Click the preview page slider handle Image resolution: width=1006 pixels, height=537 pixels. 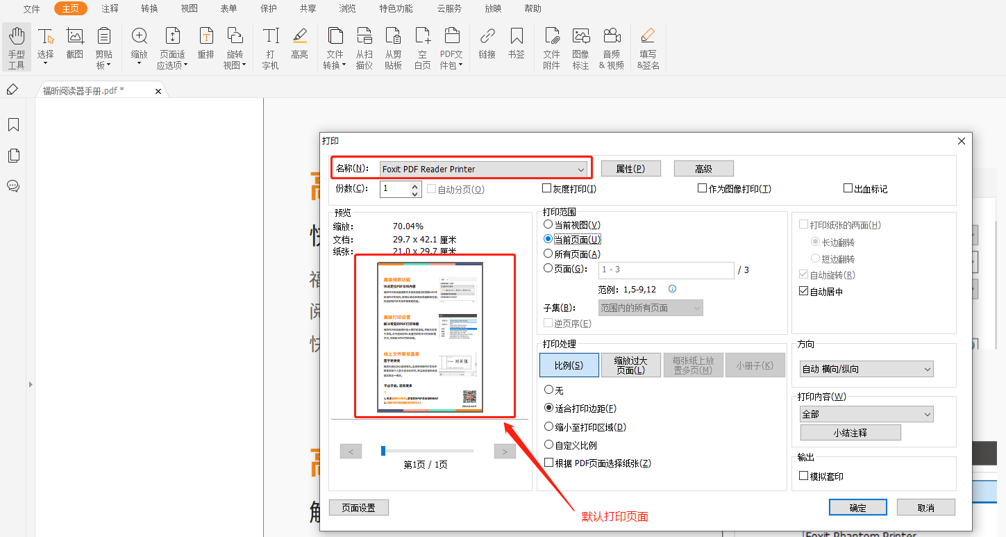coord(383,451)
